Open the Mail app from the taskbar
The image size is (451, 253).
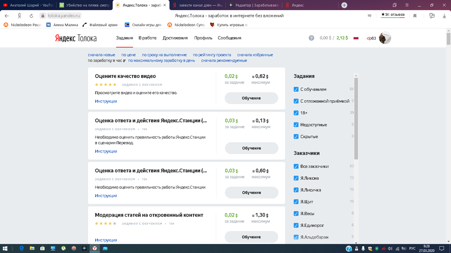[x=106, y=248]
